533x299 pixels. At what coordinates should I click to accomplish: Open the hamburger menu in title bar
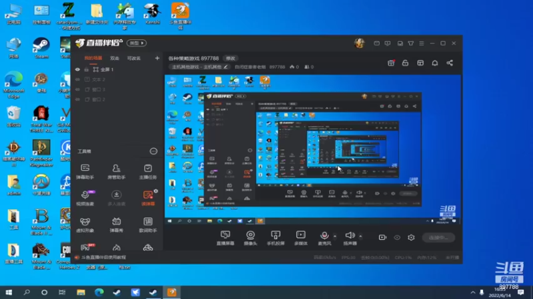[422, 43]
